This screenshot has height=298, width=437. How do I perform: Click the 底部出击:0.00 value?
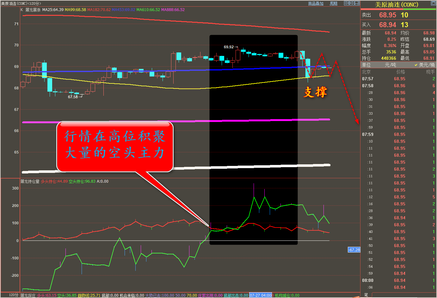pos(236,295)
